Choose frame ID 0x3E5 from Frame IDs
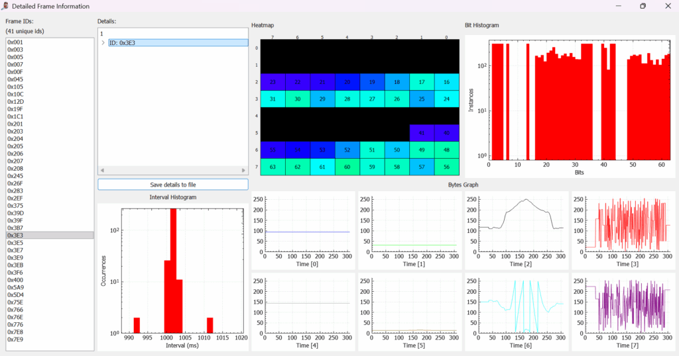 (x=15, y=243)
